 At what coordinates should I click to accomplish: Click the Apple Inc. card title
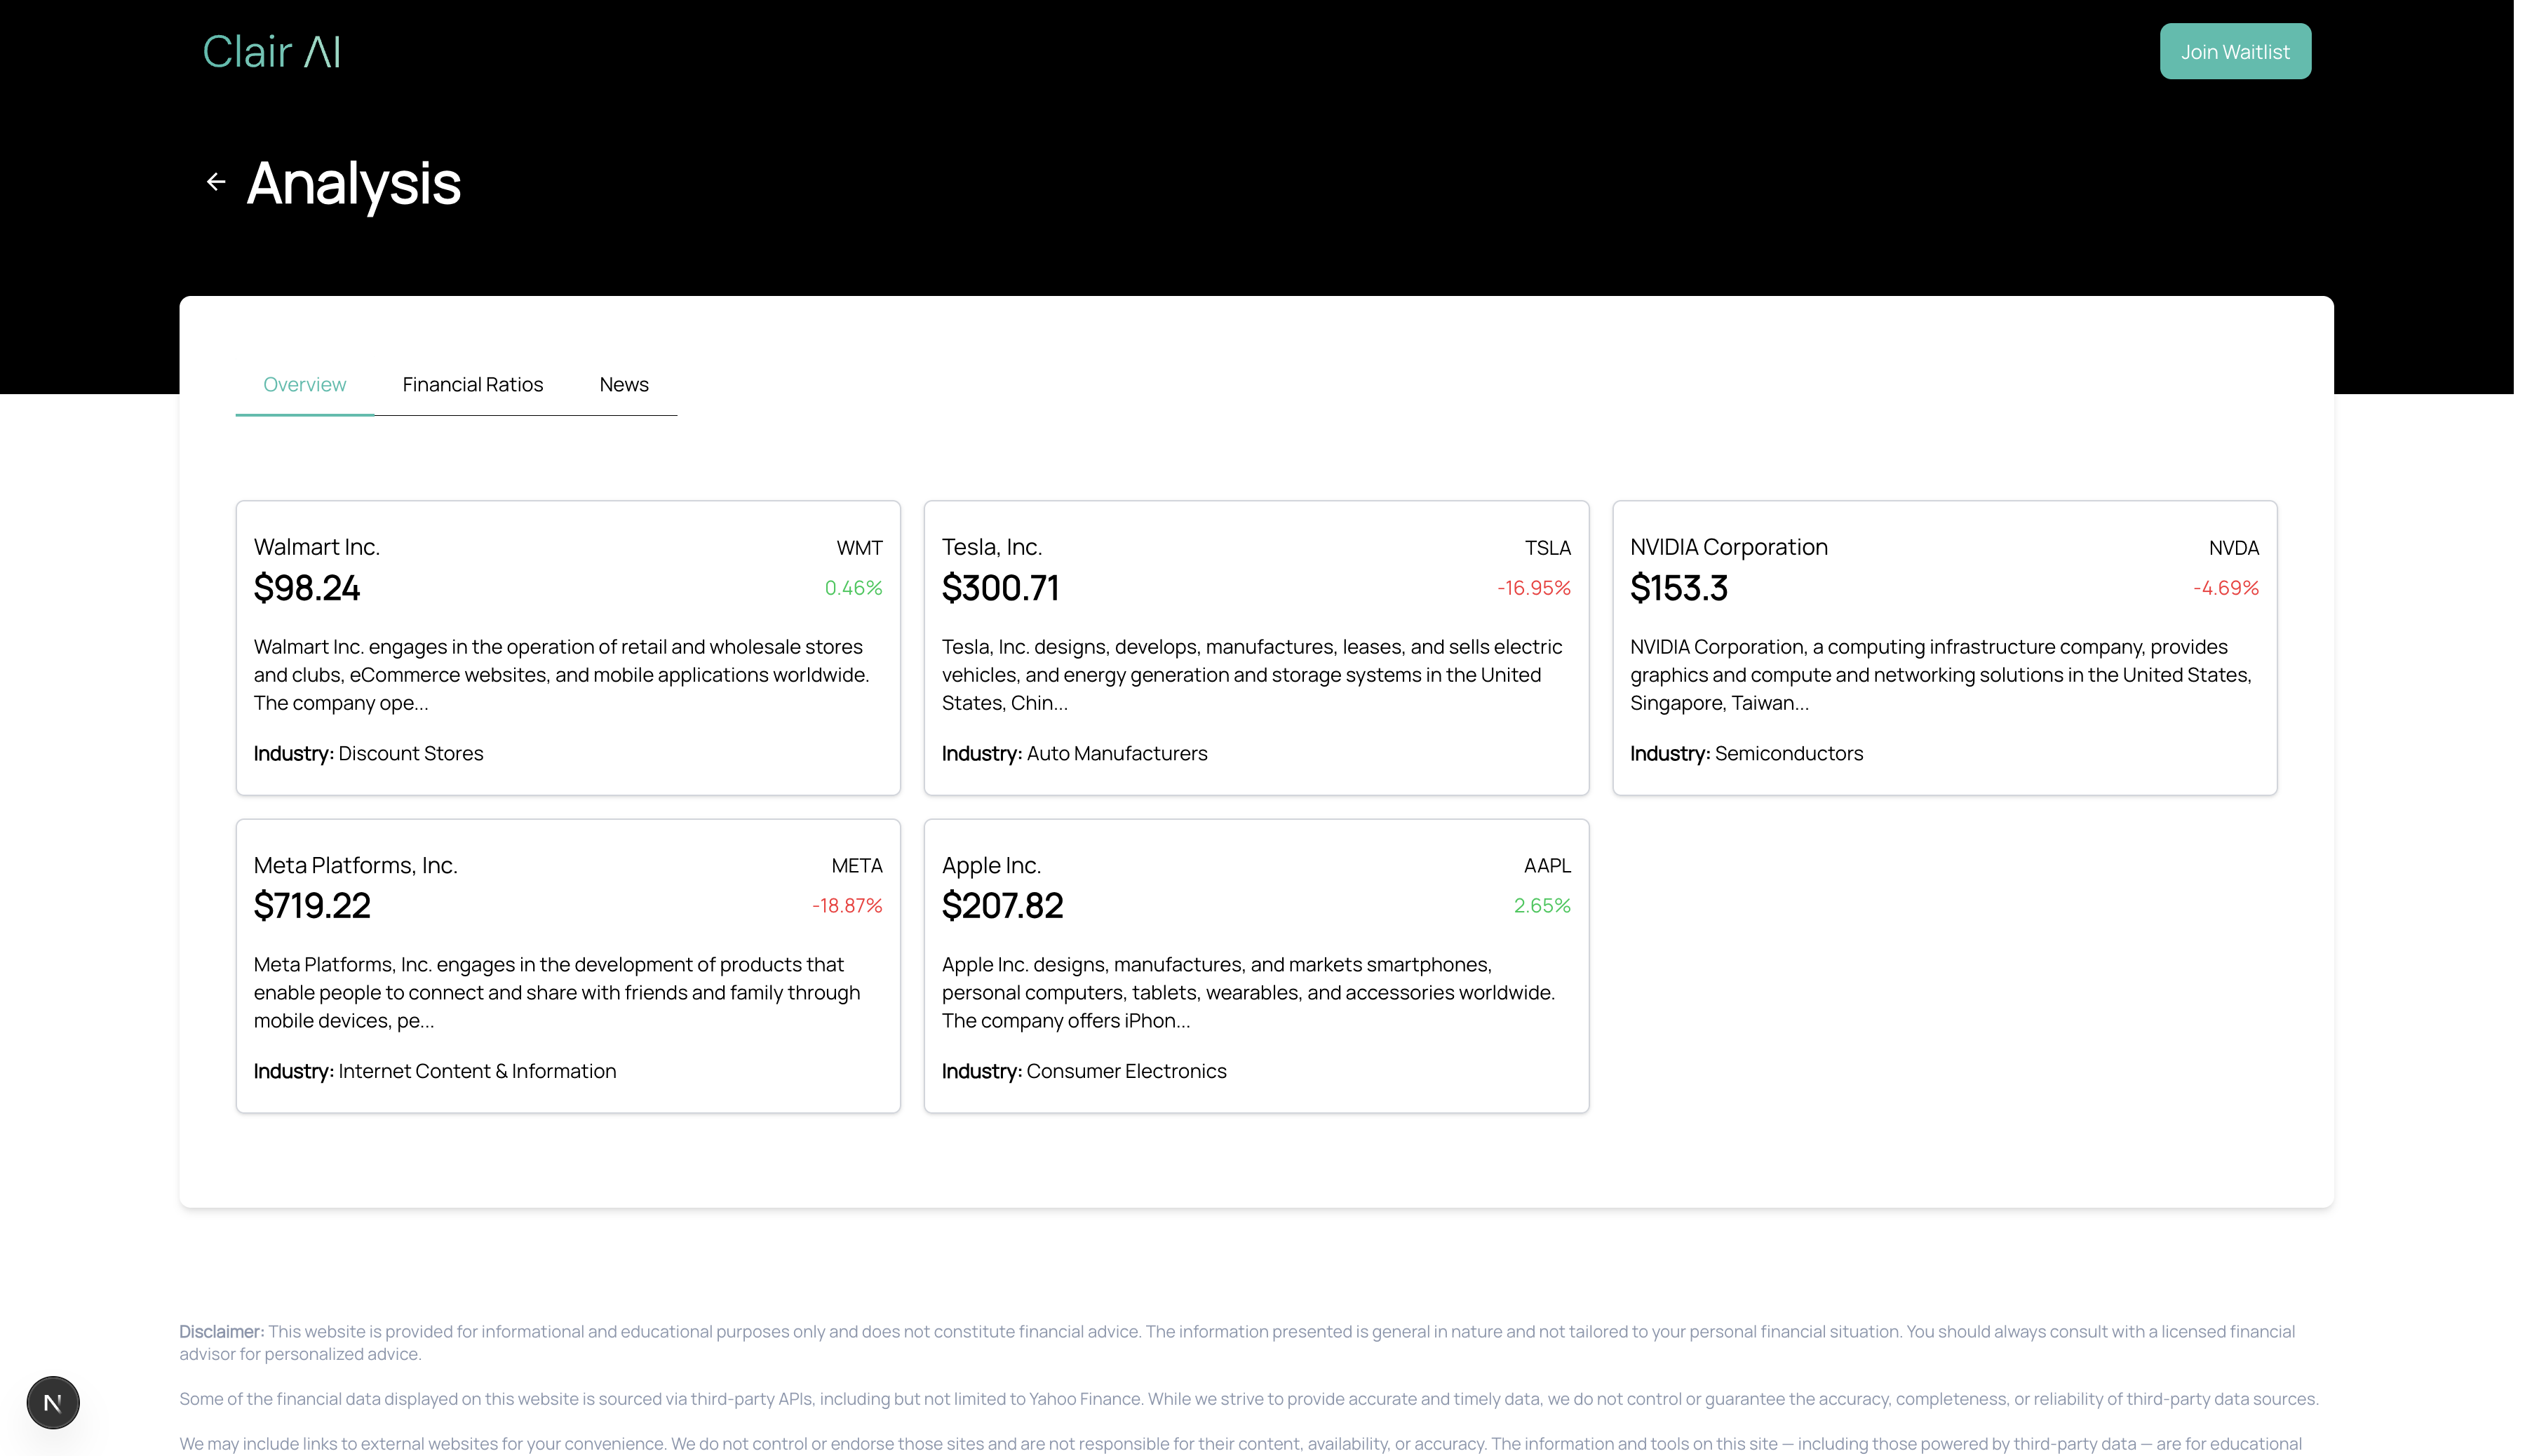tap(991, 866)
